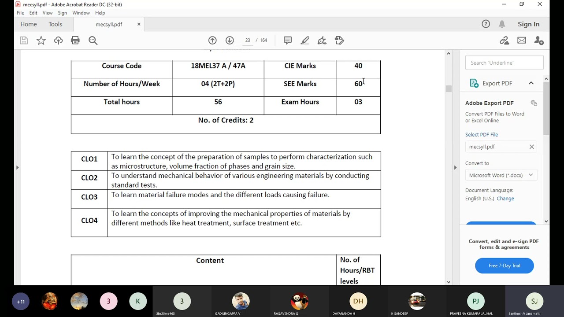Open the Fill & Sign pen tool
Viewport: 564px width, 317px height.
click(322, 41)
